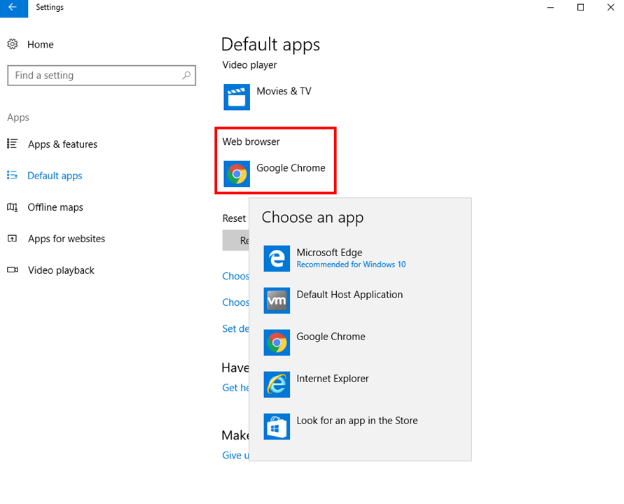Choose the VMware Default Host Application icon

click(277, 300)
